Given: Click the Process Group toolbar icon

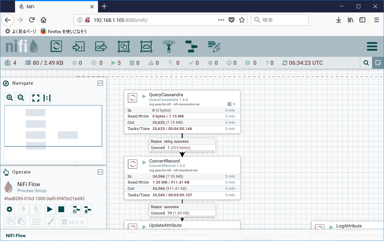Looking at the screenshot, I should click(123, 46).
